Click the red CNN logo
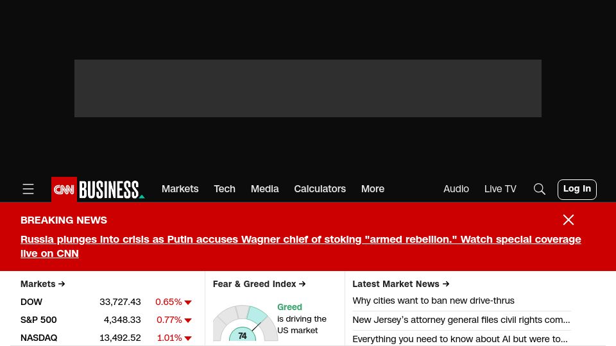The width and height of the screenshot is (616, 346). 64,190
